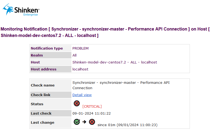This screenshot has height=132, width=211.
Task: Open the Detail view link
Action: tap(82, 95)
